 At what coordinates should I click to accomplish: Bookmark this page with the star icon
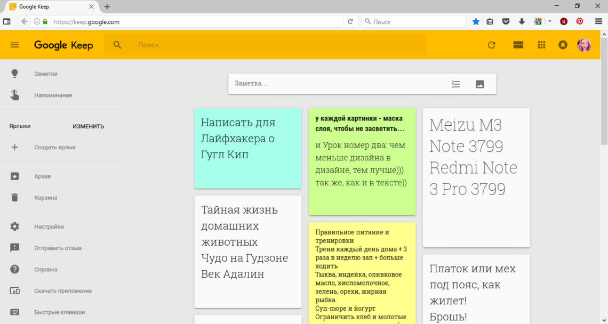[x=476, y=22]
